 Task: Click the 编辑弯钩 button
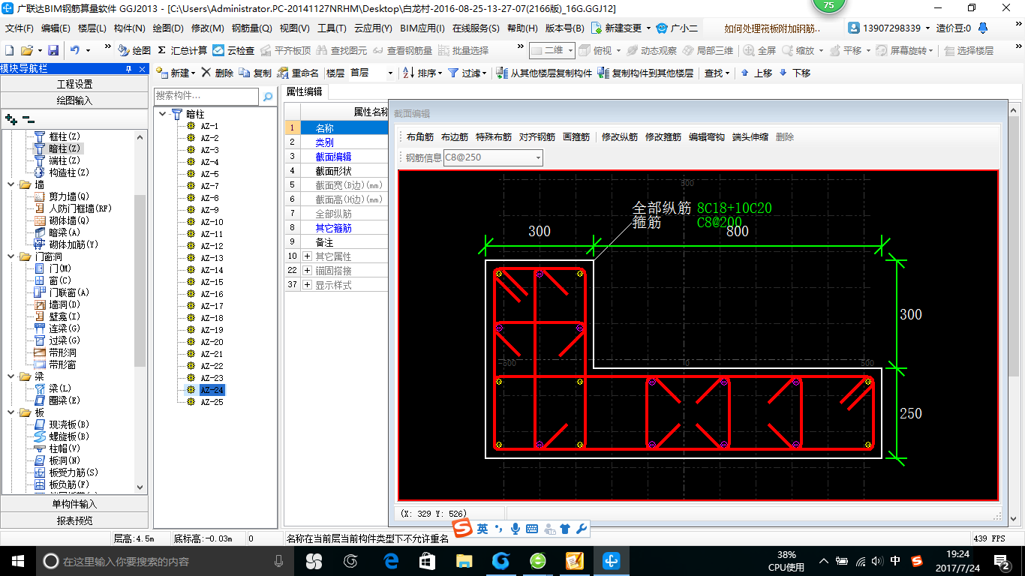[707, 137]
